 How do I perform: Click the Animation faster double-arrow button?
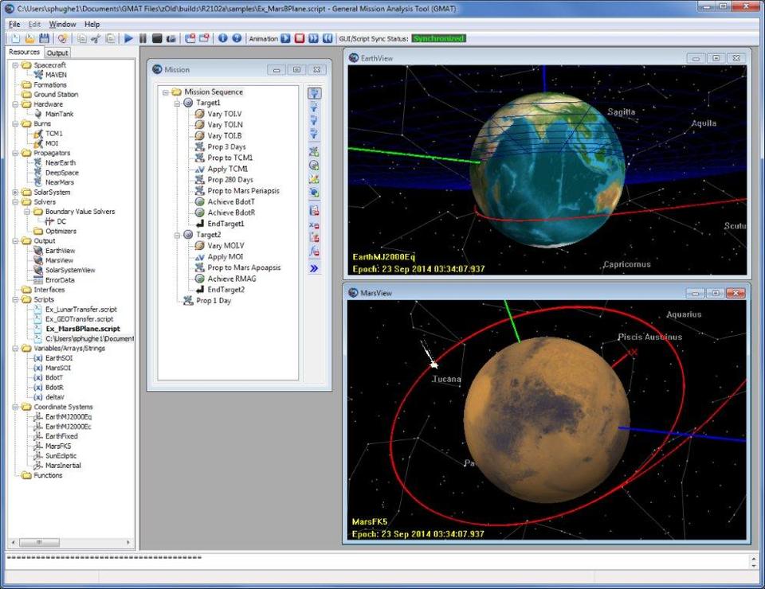coord(313,38)
